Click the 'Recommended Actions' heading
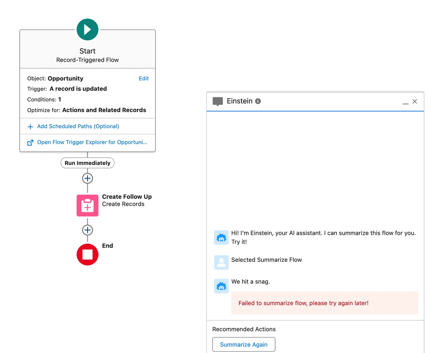 click(x=244, y=329)
